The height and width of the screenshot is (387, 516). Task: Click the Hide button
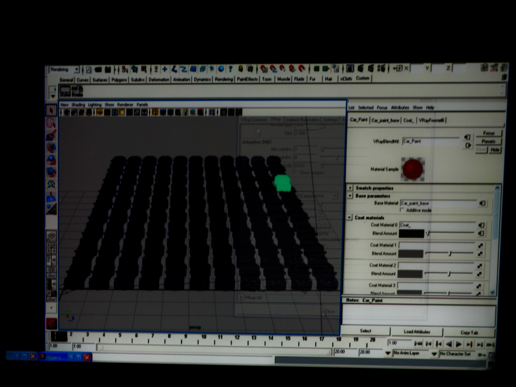[x=495, y=150]
